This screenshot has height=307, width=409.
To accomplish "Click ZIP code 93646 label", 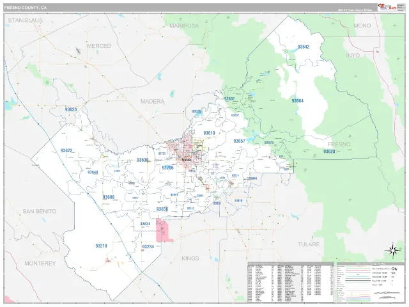I will click(x=253, y=178).
